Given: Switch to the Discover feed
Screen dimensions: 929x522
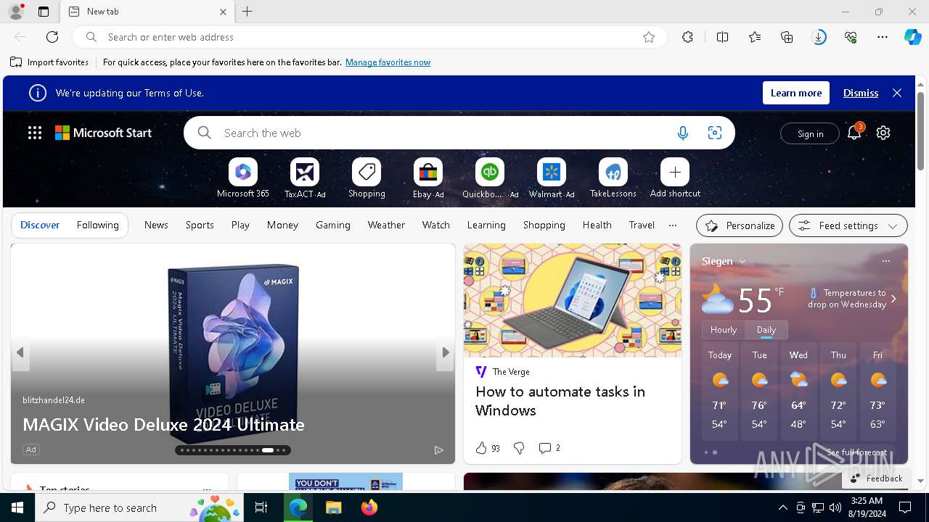Looking at the screenshot, I should 40,225.
